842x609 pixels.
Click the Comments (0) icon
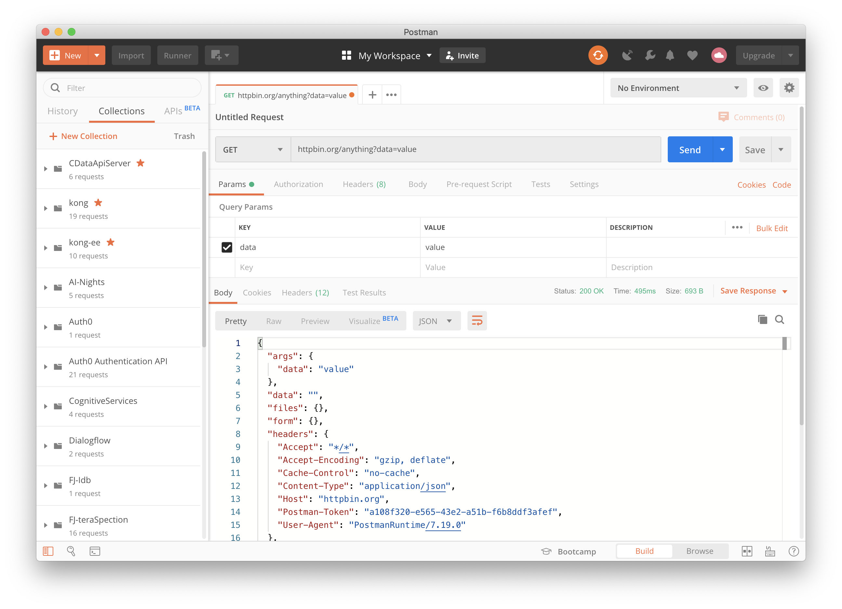pyautogui.click(x=723, y=117)
